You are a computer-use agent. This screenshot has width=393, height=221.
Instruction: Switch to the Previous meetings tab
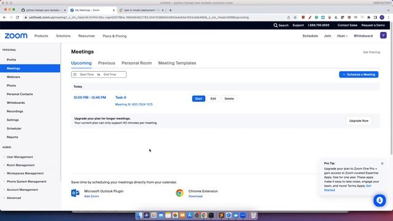pyautogui.click(x=106, y=63)
